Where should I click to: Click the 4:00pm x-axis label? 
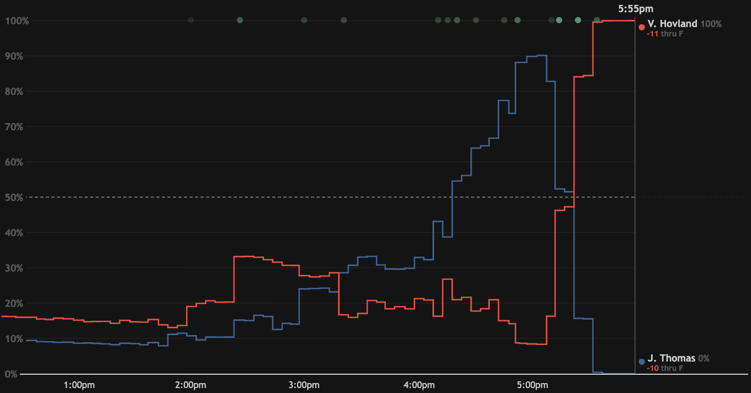(419, 384)
